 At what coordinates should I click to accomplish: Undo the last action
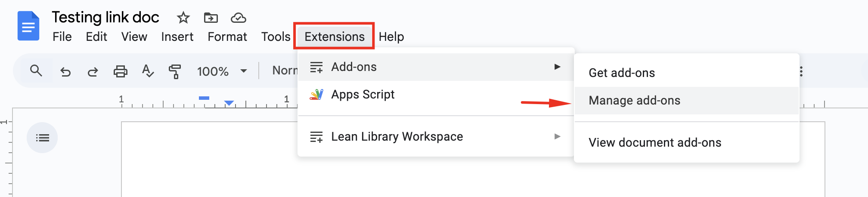pyautogui.click(x=65, y=71)
